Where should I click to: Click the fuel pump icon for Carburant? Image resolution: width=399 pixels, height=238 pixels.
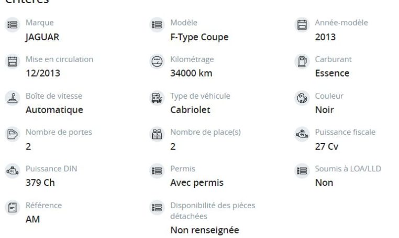302,62
